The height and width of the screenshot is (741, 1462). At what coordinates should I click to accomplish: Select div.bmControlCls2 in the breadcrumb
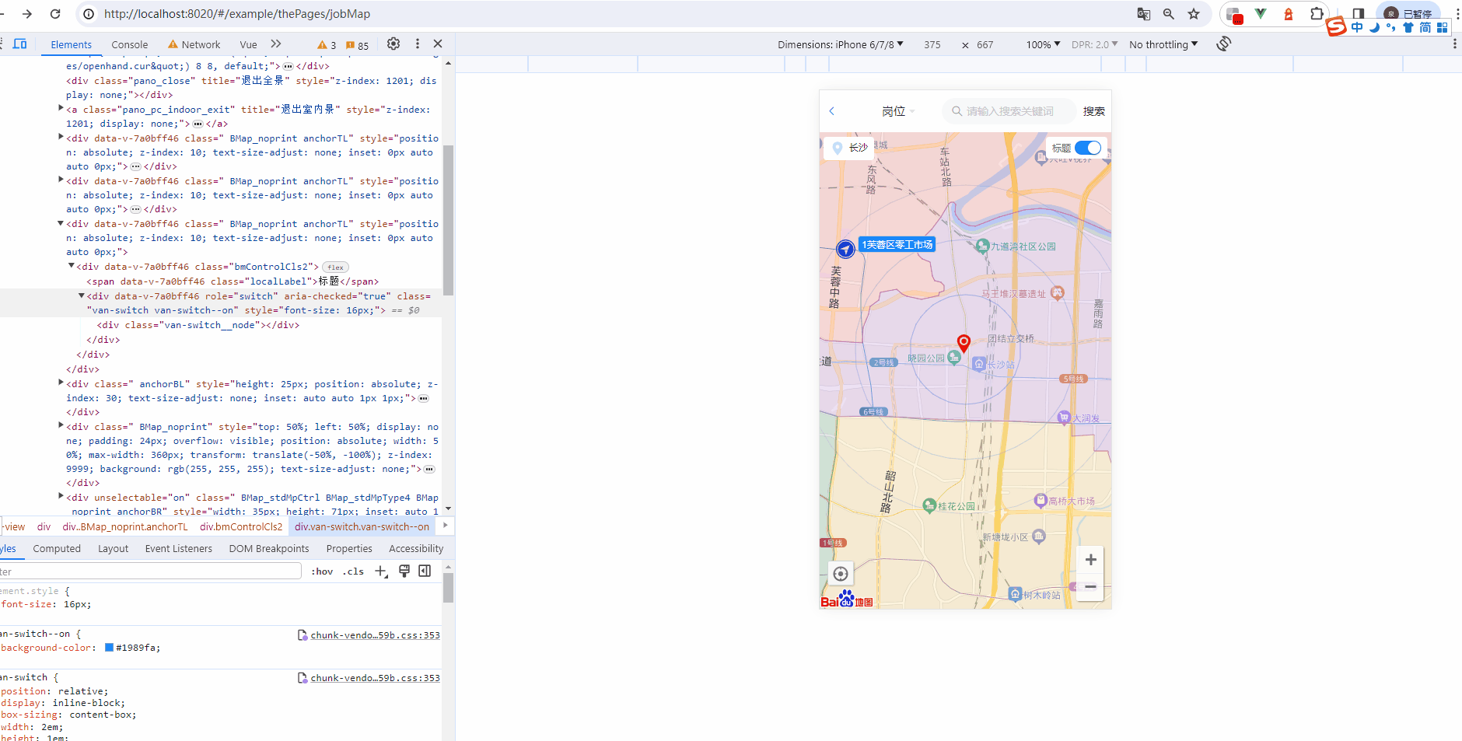[x=241, y=526]
